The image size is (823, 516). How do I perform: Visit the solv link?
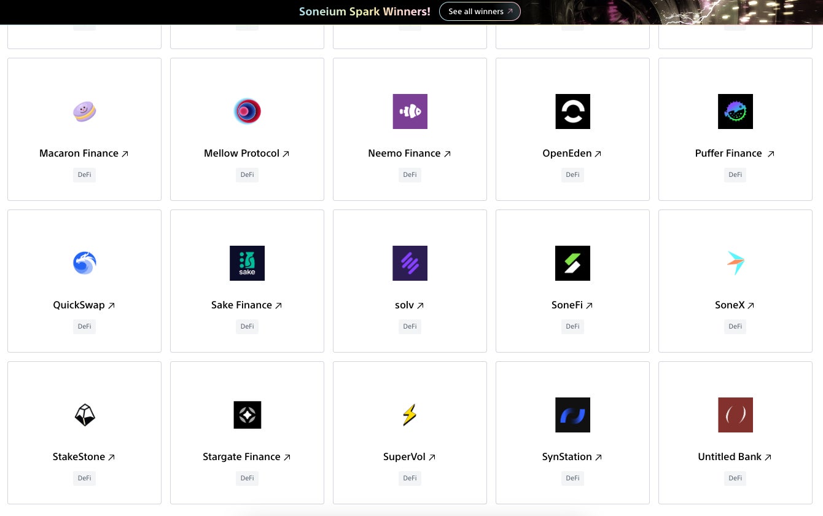click(410, 305)
